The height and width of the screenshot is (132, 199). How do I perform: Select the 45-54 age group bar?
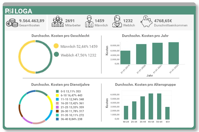pos(151,106)
